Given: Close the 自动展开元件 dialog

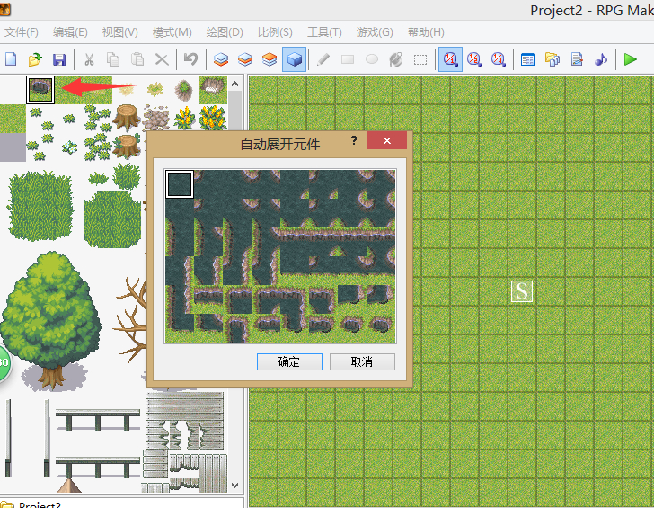Looking at the screenshot, I should (386, 140).
